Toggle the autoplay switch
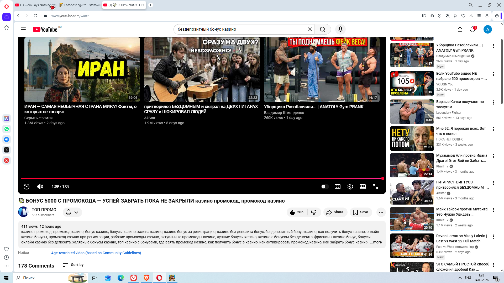 (324, 186)
